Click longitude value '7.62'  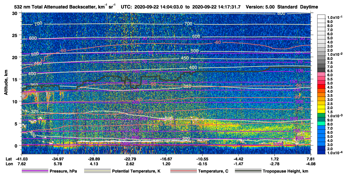point(21,164)
